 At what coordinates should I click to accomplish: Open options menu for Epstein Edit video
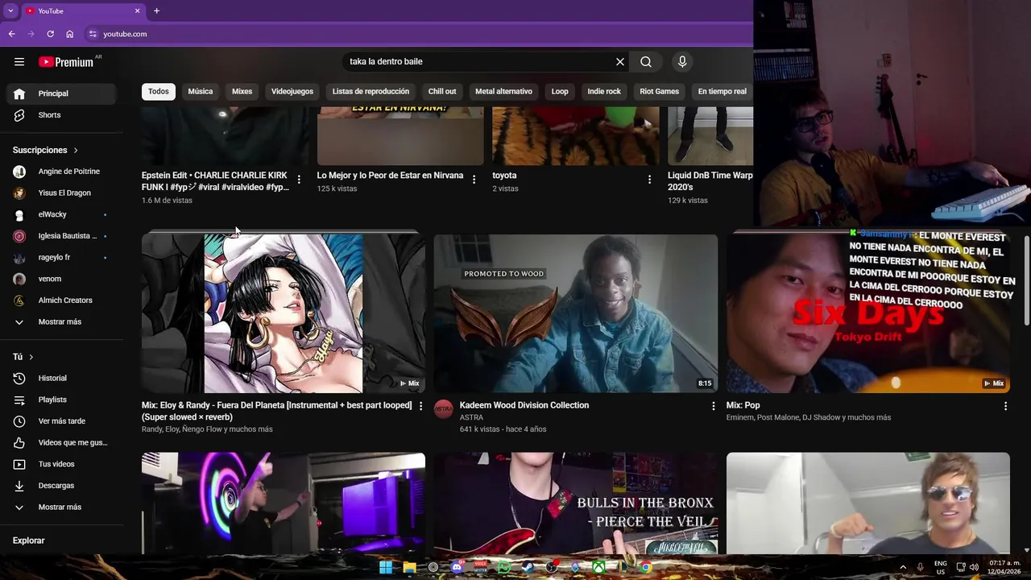(x=299, y=180)
